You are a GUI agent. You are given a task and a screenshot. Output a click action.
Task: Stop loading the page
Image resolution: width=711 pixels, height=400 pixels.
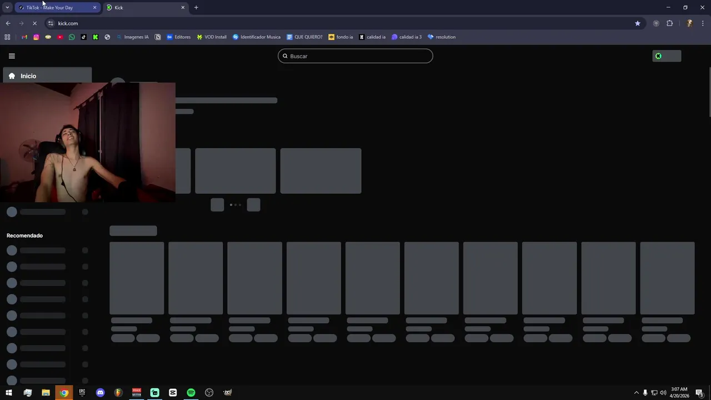34,23
